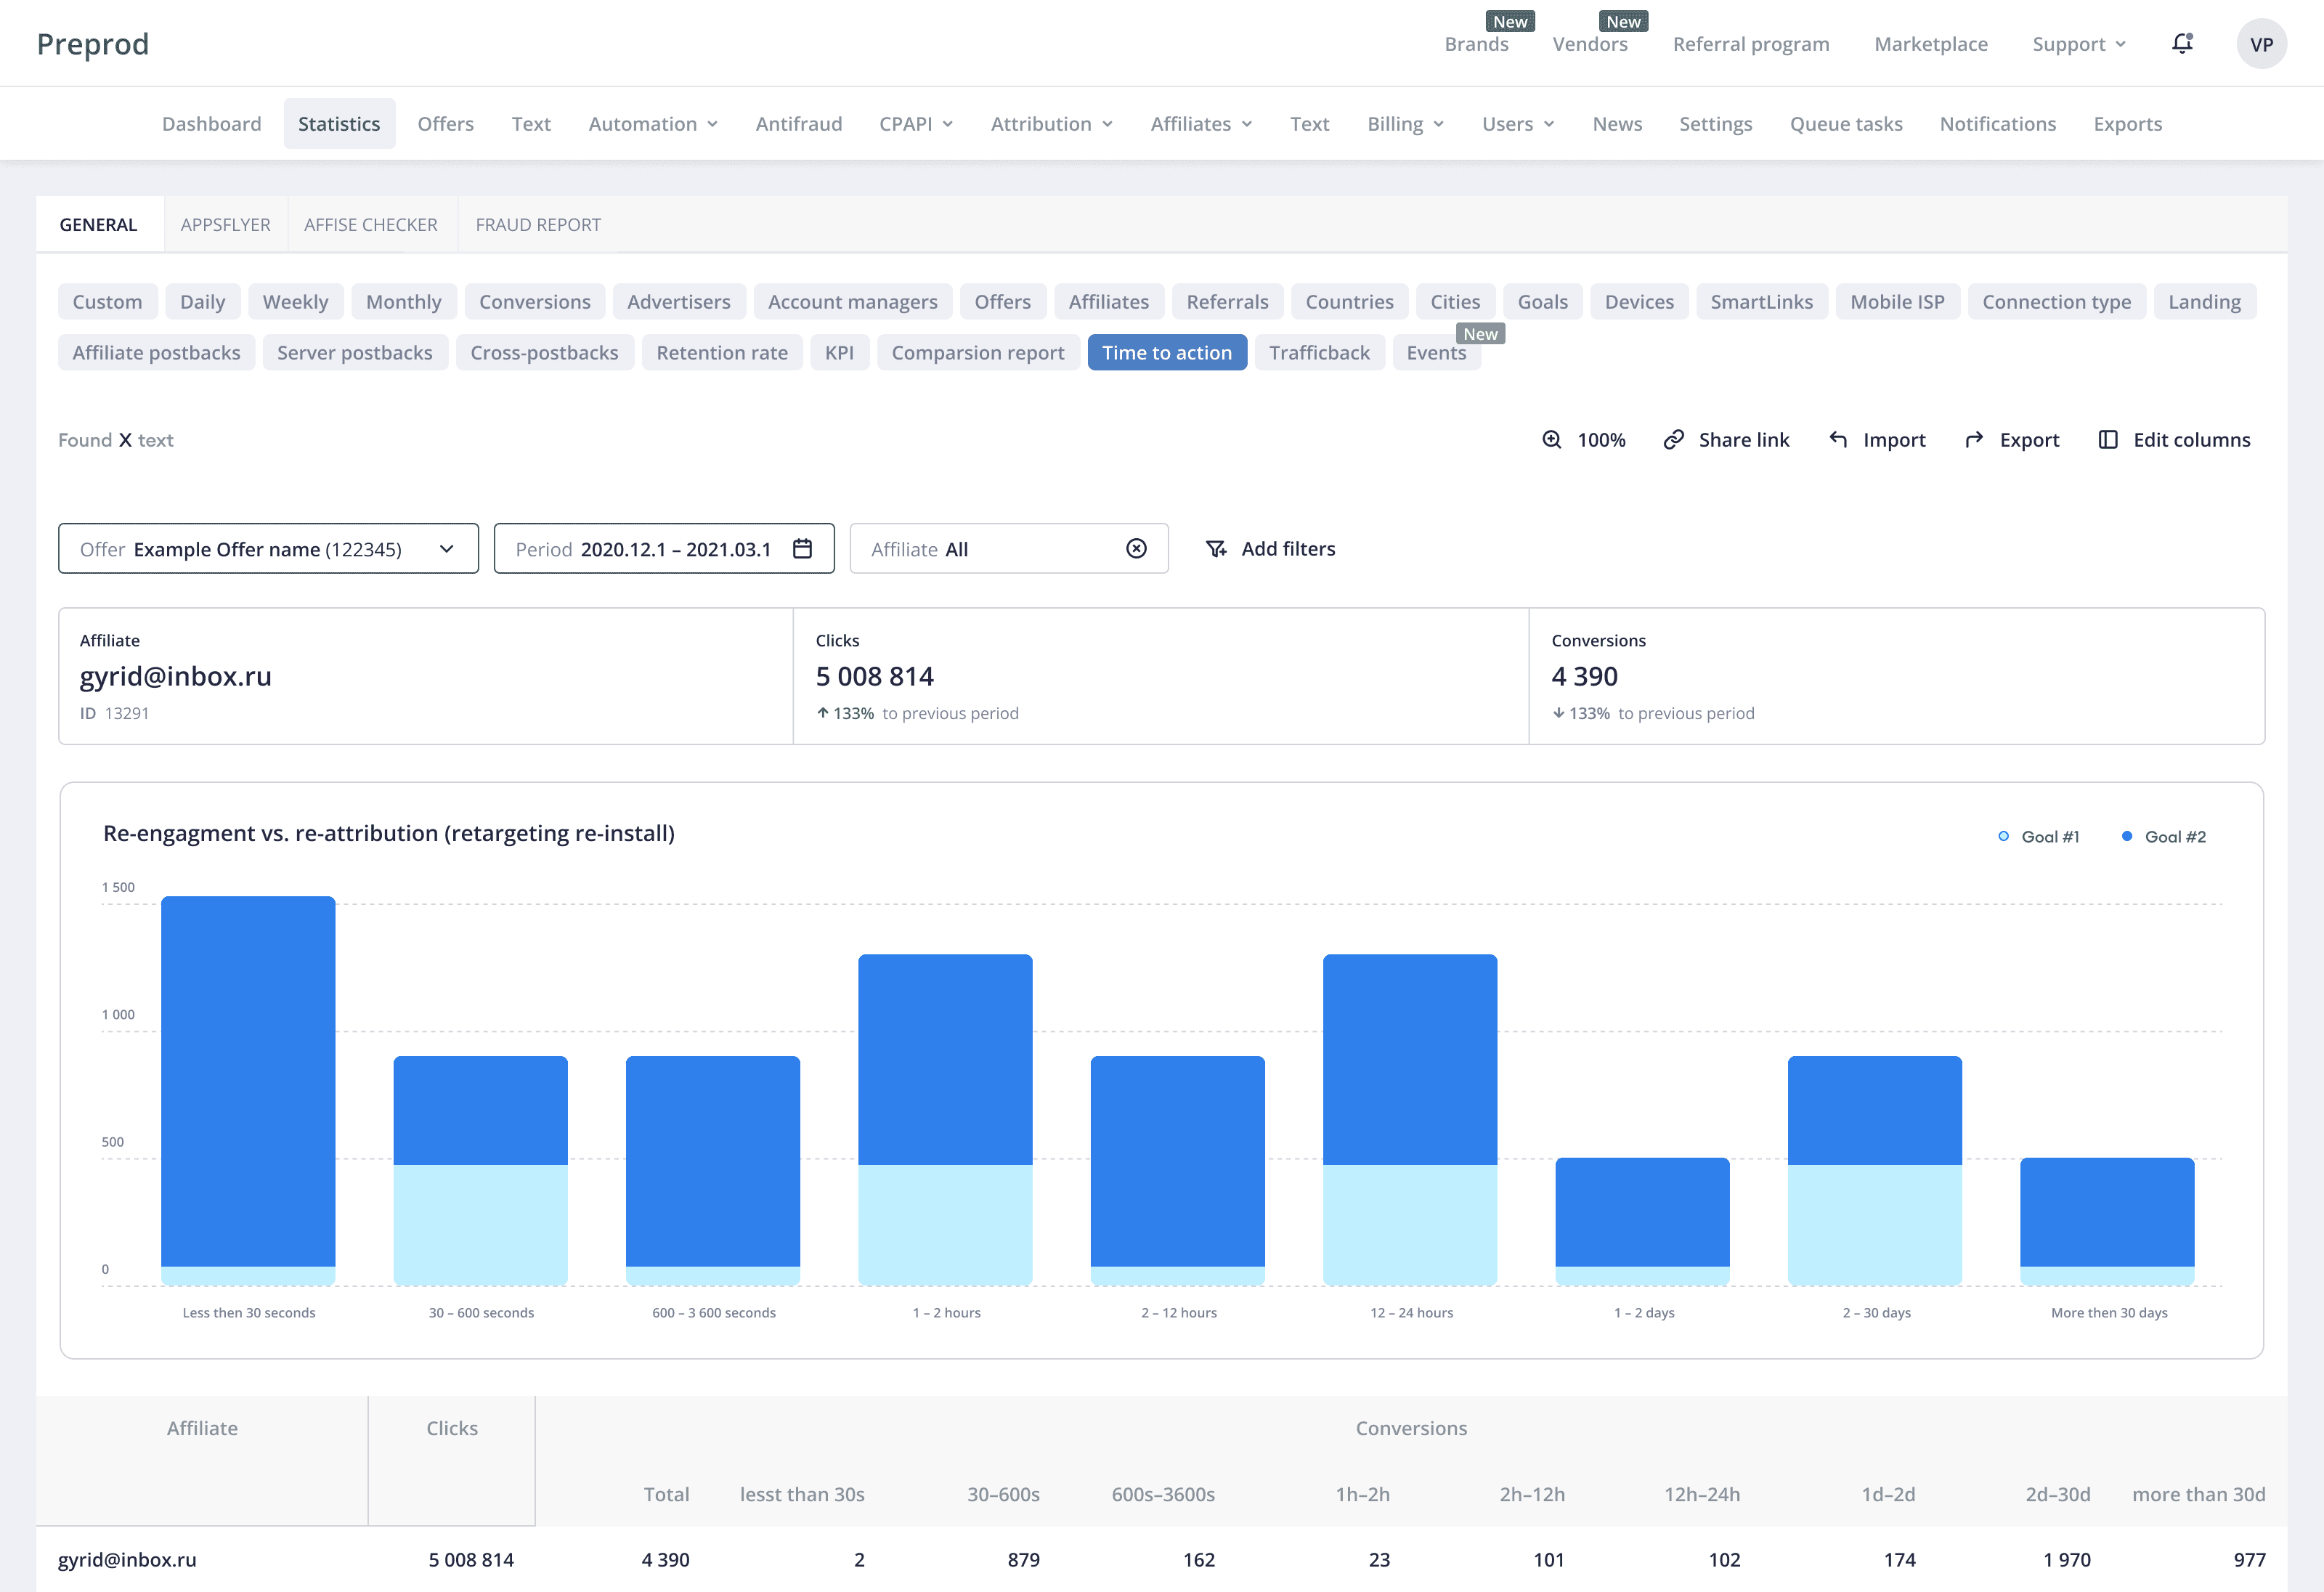
Task: Expand the Automation menu dropdown
Action: pyautogui.click(x=653, y=124)
